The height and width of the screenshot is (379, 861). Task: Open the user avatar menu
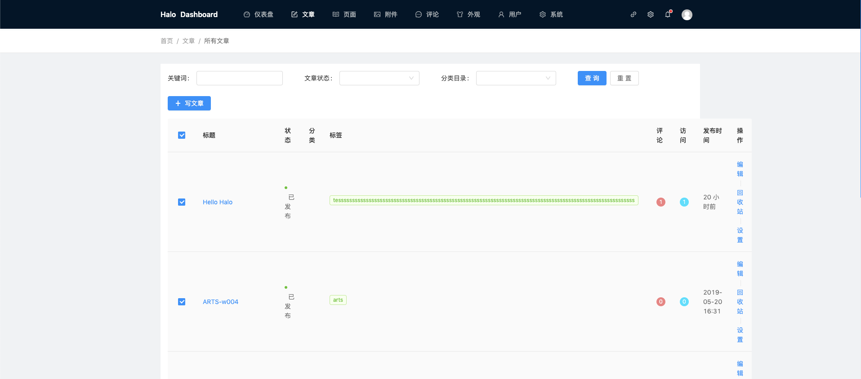click(687, 15)
